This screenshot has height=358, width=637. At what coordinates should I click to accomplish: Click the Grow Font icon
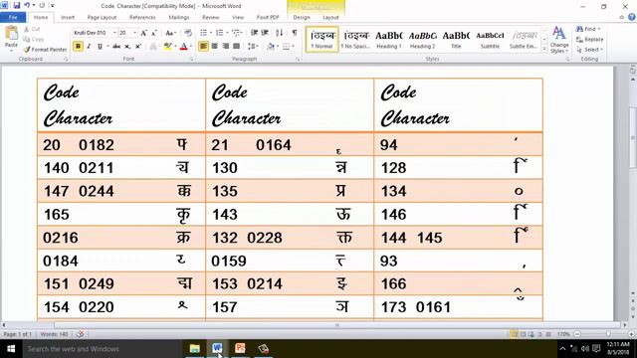tap(143, 33)
